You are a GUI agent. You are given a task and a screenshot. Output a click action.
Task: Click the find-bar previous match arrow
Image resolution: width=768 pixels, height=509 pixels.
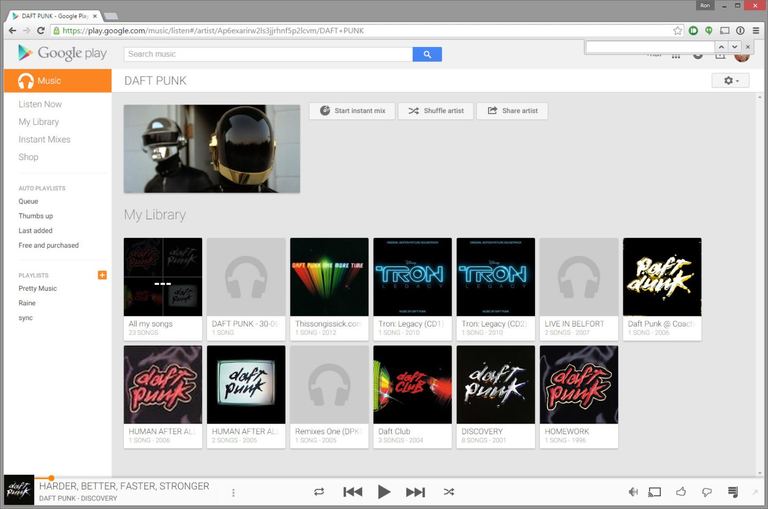pyautogui.click(x=722, y=47)
